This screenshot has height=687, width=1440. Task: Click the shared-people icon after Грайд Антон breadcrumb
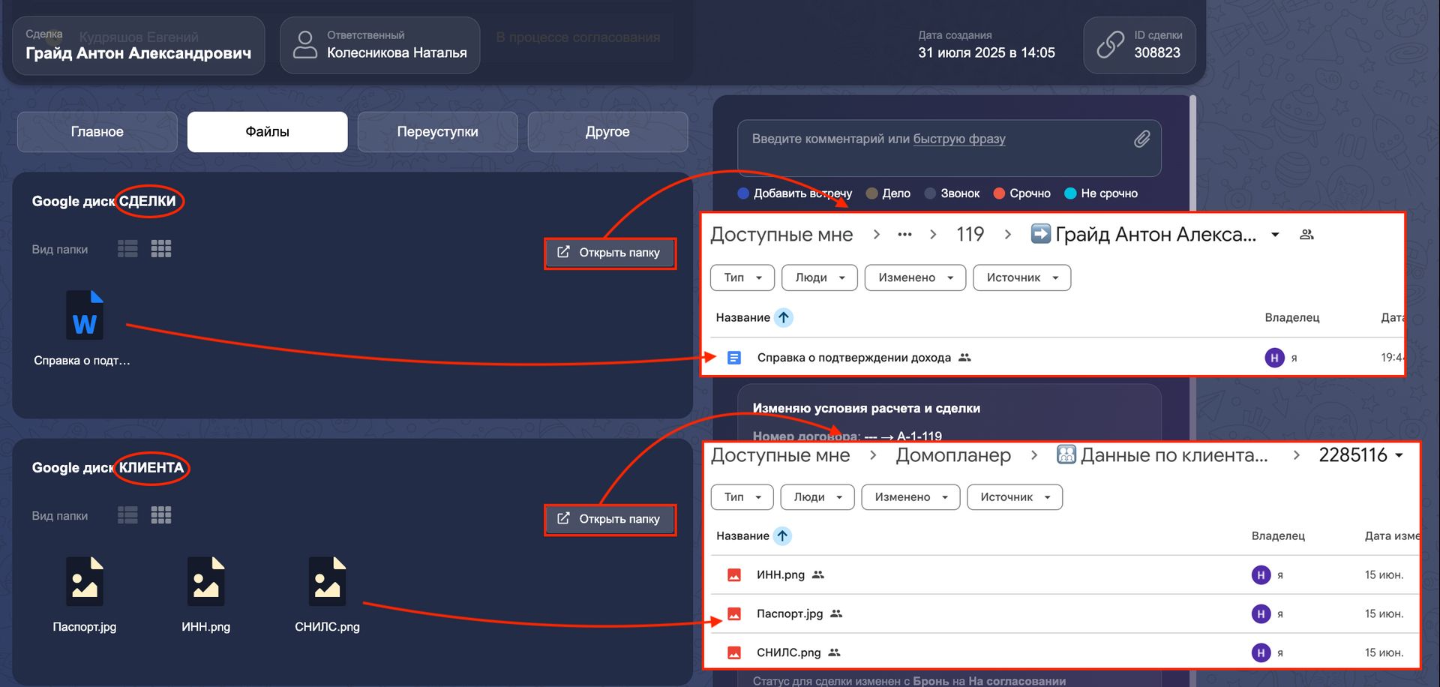tap(1306, 235)
